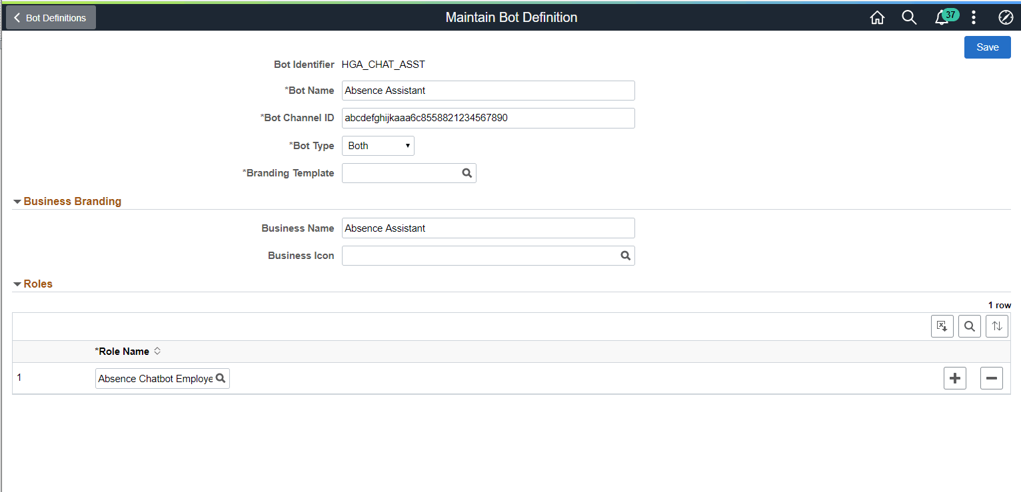Image resolution: width=1021 pixels, height=492 pixels.
Task: Click the Roles grid sort icon
Action: pyautogui.click(x=996, y=326)
